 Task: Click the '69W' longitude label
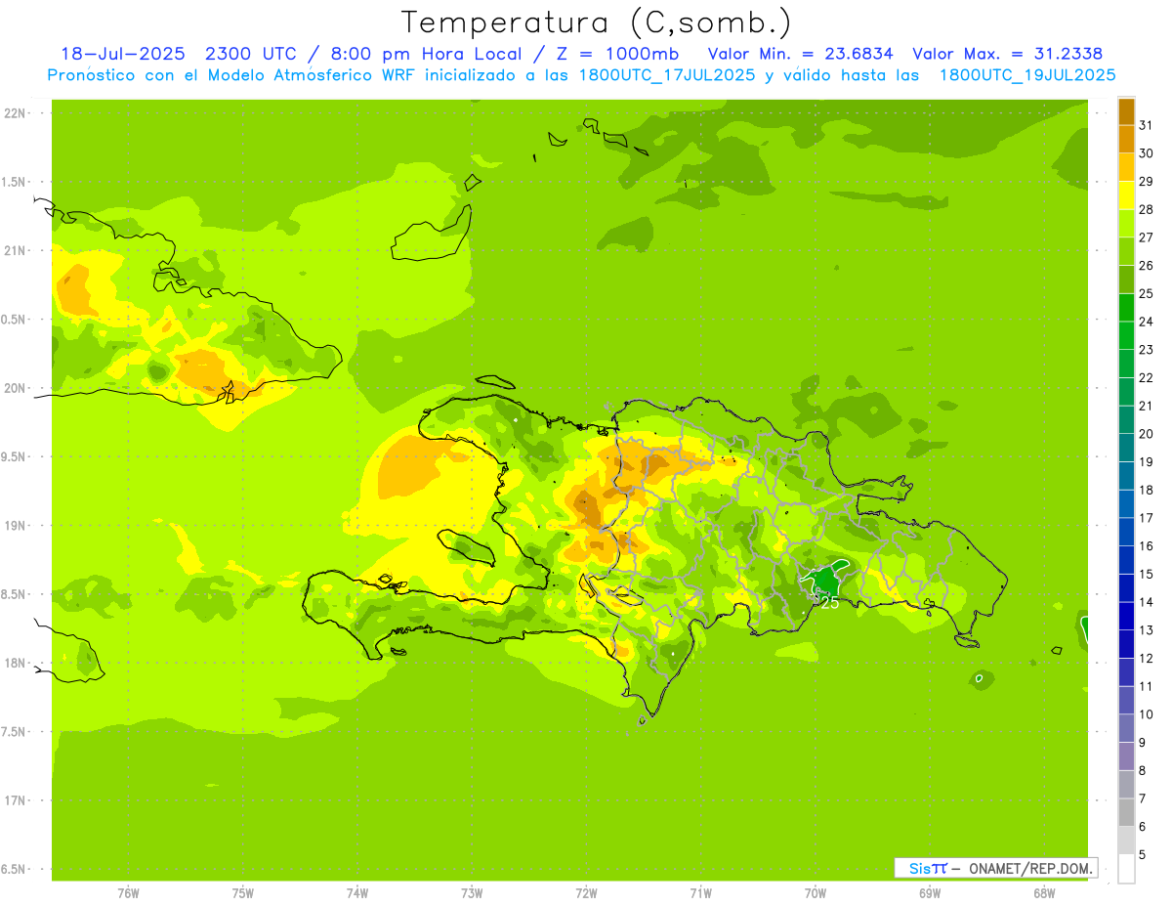point(930,893)
